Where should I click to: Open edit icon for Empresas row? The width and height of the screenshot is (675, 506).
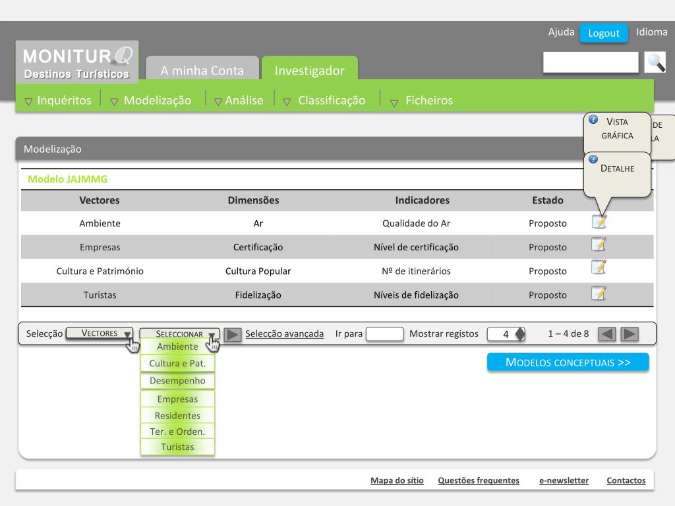pos(599,244)
